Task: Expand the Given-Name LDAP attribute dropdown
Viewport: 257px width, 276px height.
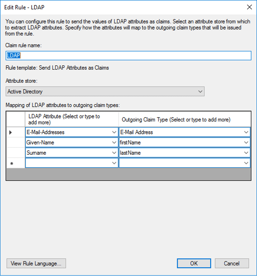Action: point(114,142)
